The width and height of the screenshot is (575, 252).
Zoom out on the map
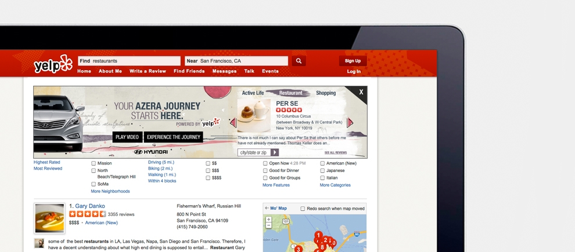pyautogui.click(x=268, y=225)
